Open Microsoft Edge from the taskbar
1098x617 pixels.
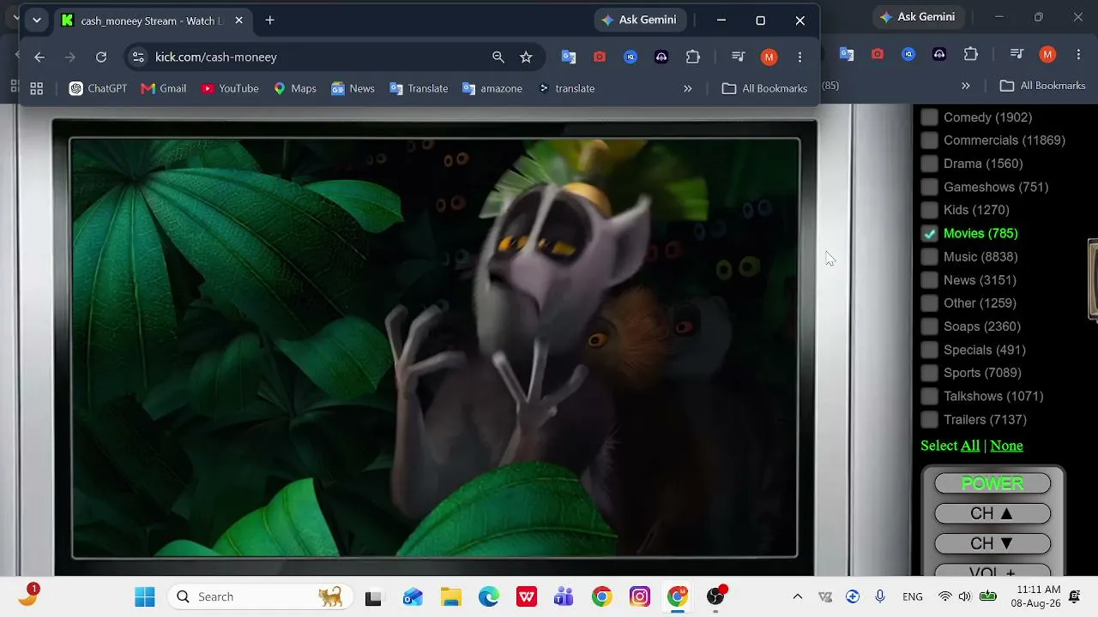tap(489, 596)
